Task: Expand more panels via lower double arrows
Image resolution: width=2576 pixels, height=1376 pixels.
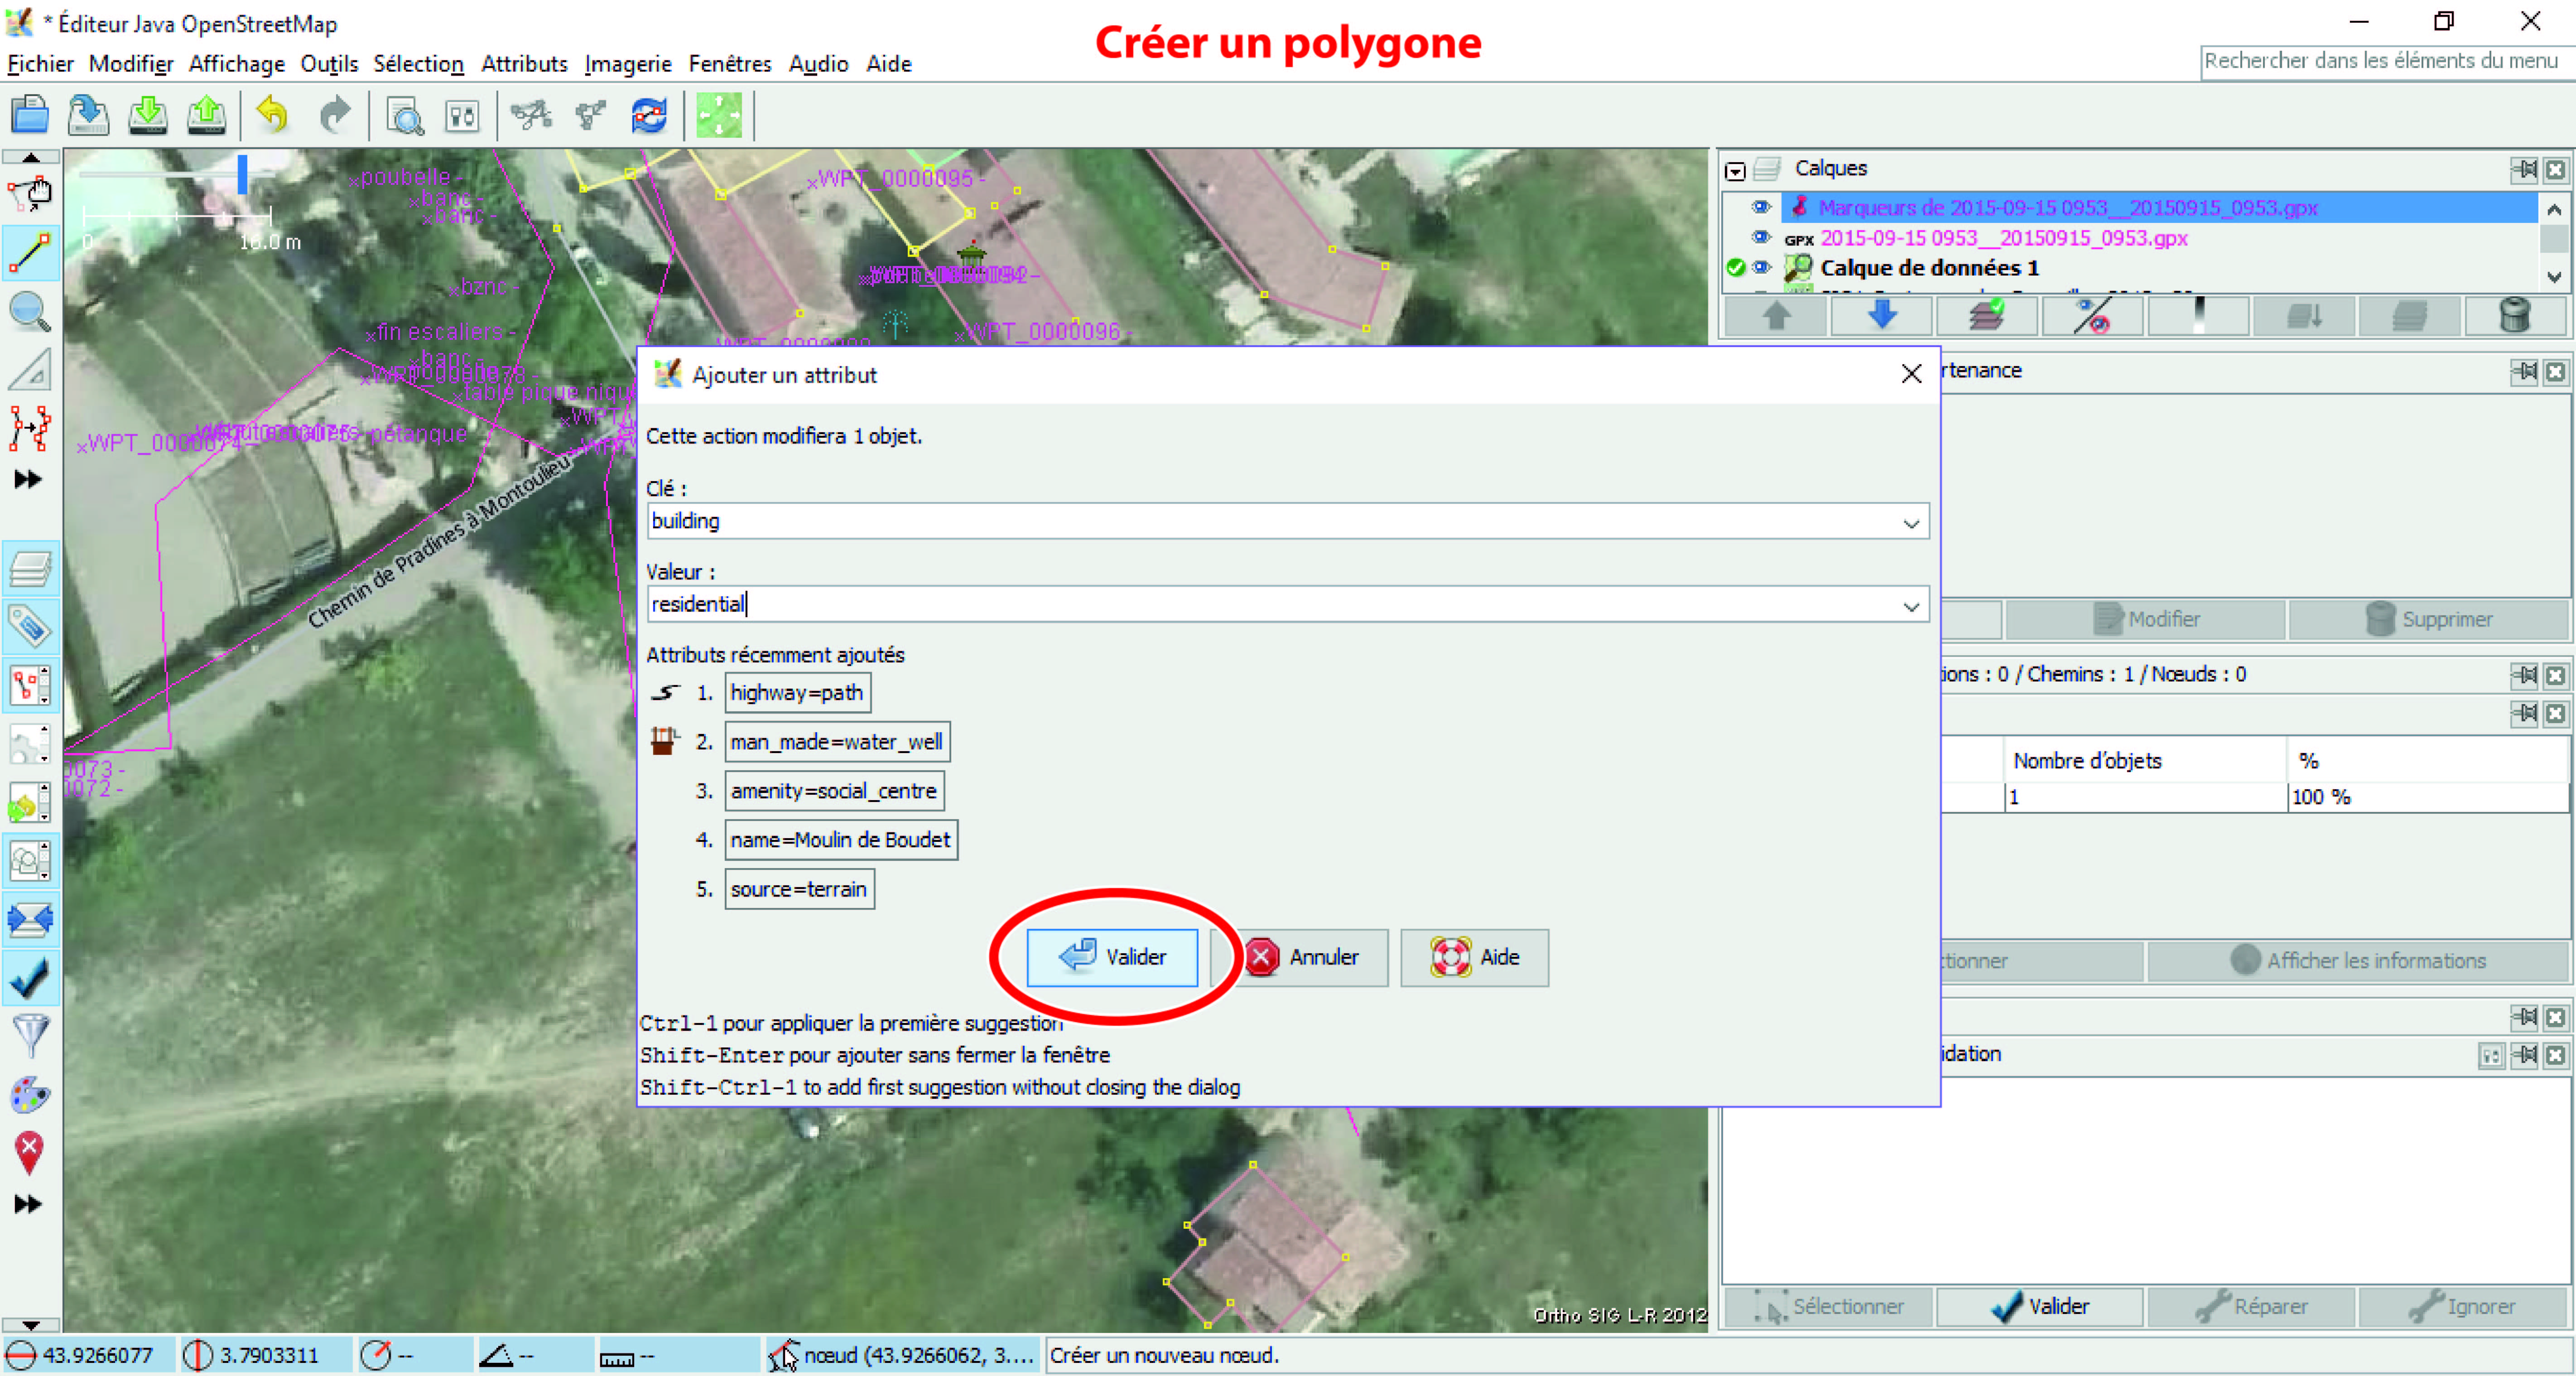Action: (28, 1204)
